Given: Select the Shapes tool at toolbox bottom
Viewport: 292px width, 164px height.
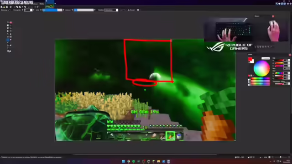Looking at the screenshot, I should tap(9, 51).
